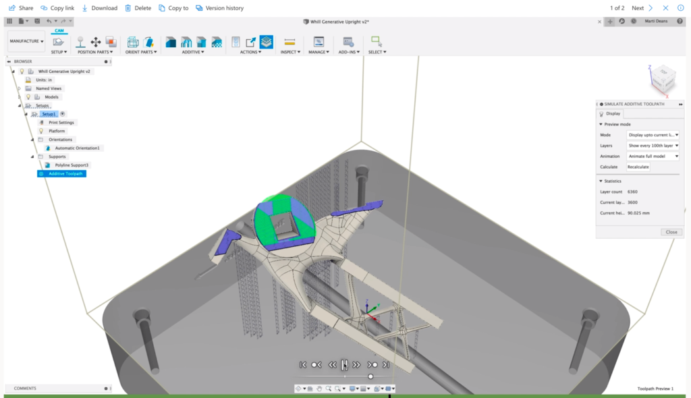Click the Measure ruler icon
The width and height of the screenshot is (691, 398).
pos(289,42)
